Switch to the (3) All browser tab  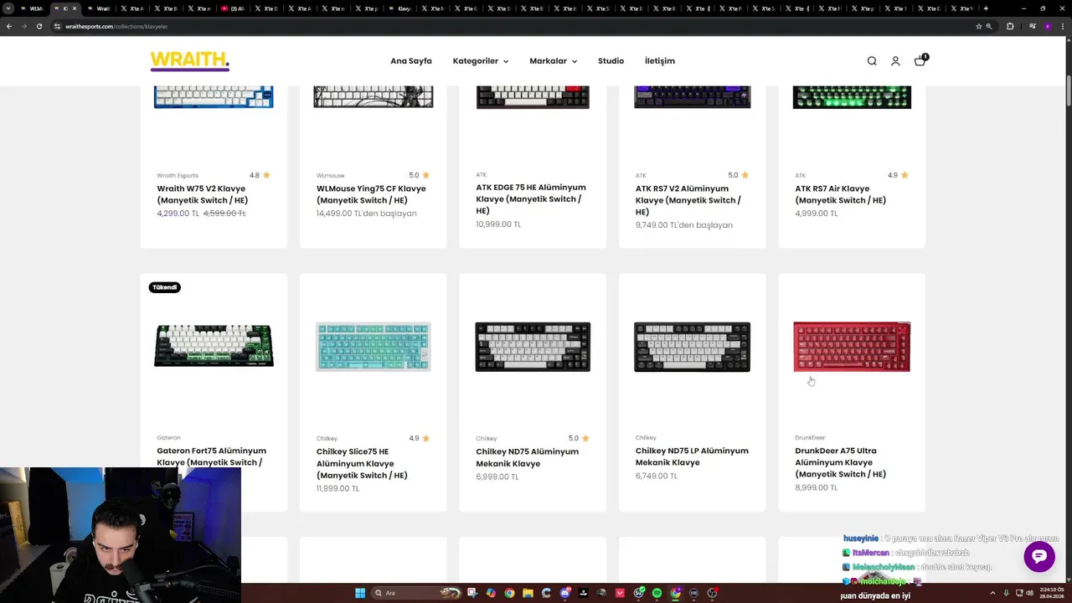click(233, 8)
